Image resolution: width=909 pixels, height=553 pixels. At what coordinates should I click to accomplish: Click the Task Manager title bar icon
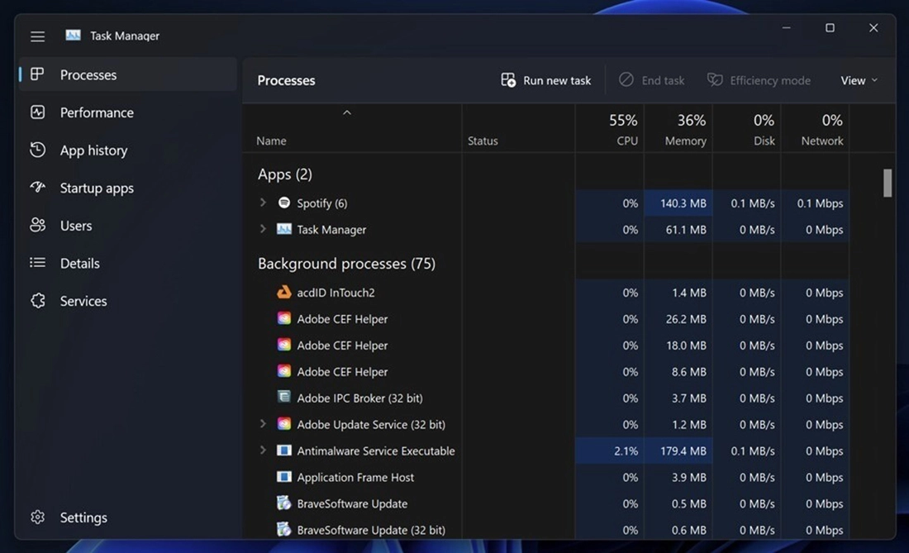[x=73, y=36]
